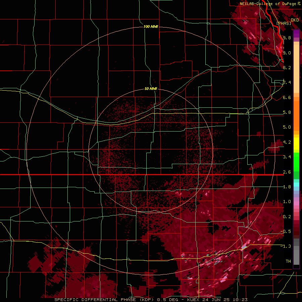Image resolution: width=302 pixels, height=302 pixels.
Task: Pick the cyan segment of the color bar
Action: [296, 185]
